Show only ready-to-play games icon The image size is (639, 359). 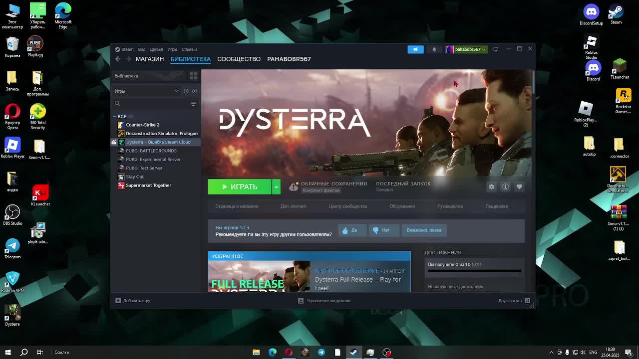coord(195,91)
